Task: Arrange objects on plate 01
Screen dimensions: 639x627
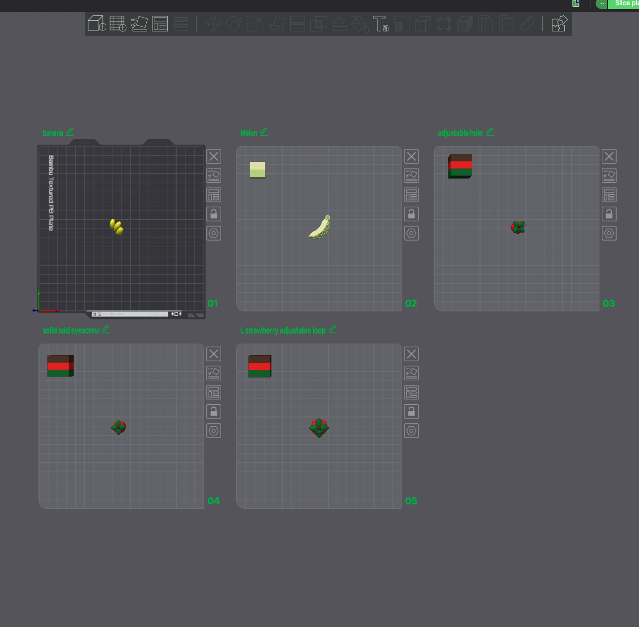Action: point(214,195)
